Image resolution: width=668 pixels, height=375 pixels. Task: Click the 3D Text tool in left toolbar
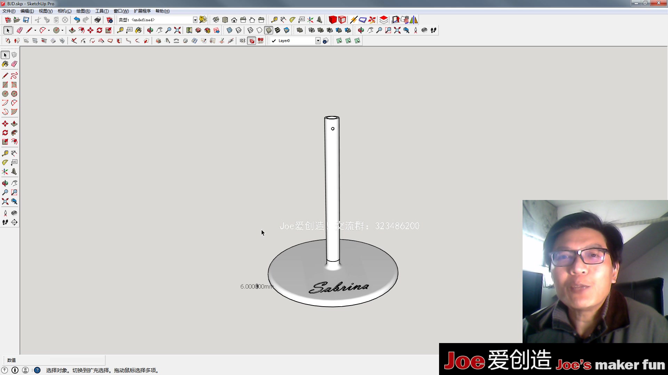pos(14,172)
